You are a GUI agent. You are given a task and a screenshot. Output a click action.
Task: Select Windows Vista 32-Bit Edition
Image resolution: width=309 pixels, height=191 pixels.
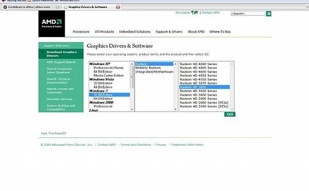(103, 83)
